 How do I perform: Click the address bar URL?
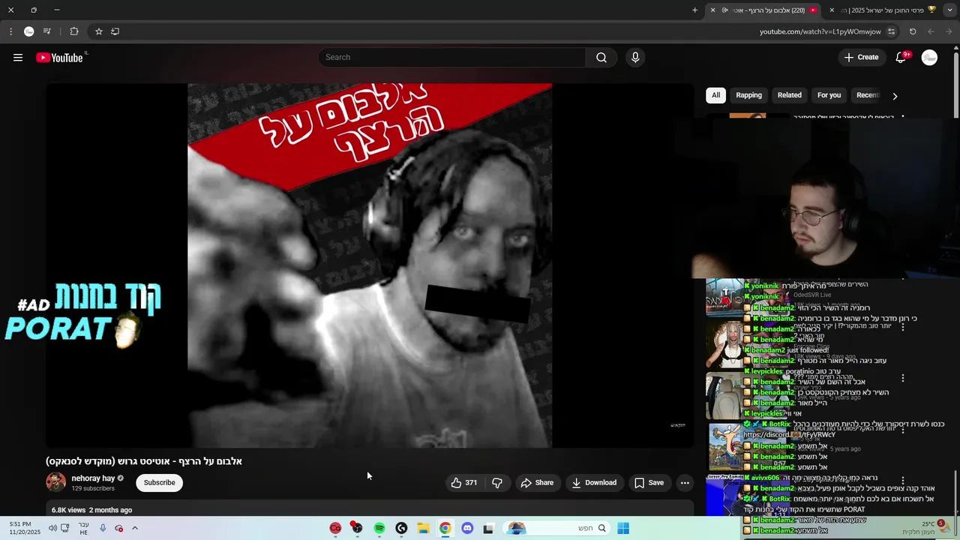[x=820, y=31]
